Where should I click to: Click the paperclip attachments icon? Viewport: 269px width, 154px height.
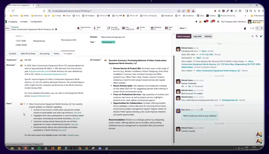tap(257, 36)
